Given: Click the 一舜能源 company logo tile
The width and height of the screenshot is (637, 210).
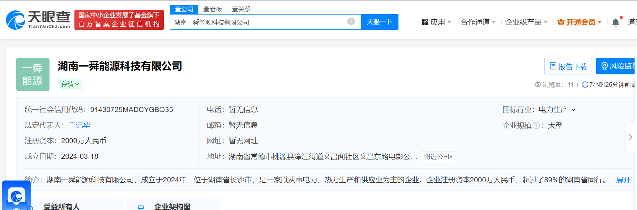Looking at the screenshot, I should 33,74.
